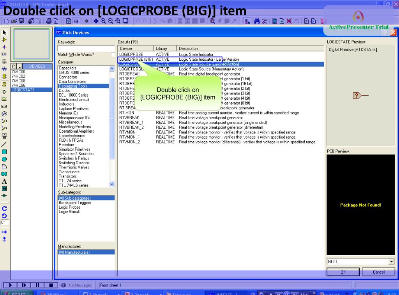Click the category list scroll-down arrow

pyautogui.click(x=112, y=184)
